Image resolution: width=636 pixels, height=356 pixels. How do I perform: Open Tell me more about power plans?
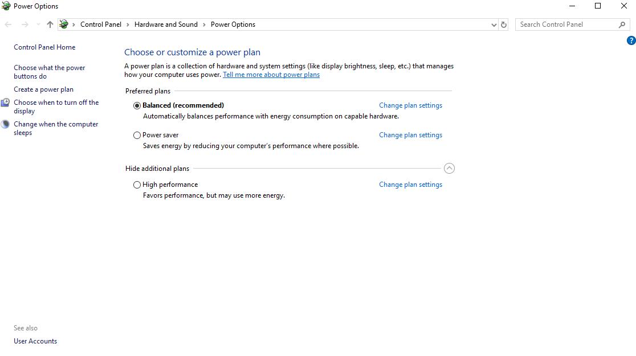coord(271,75)
